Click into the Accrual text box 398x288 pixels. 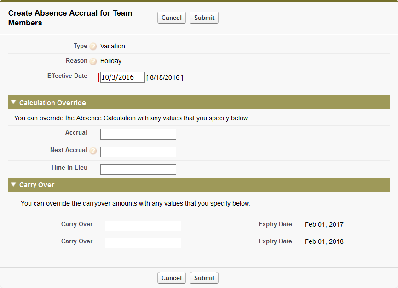138,134
